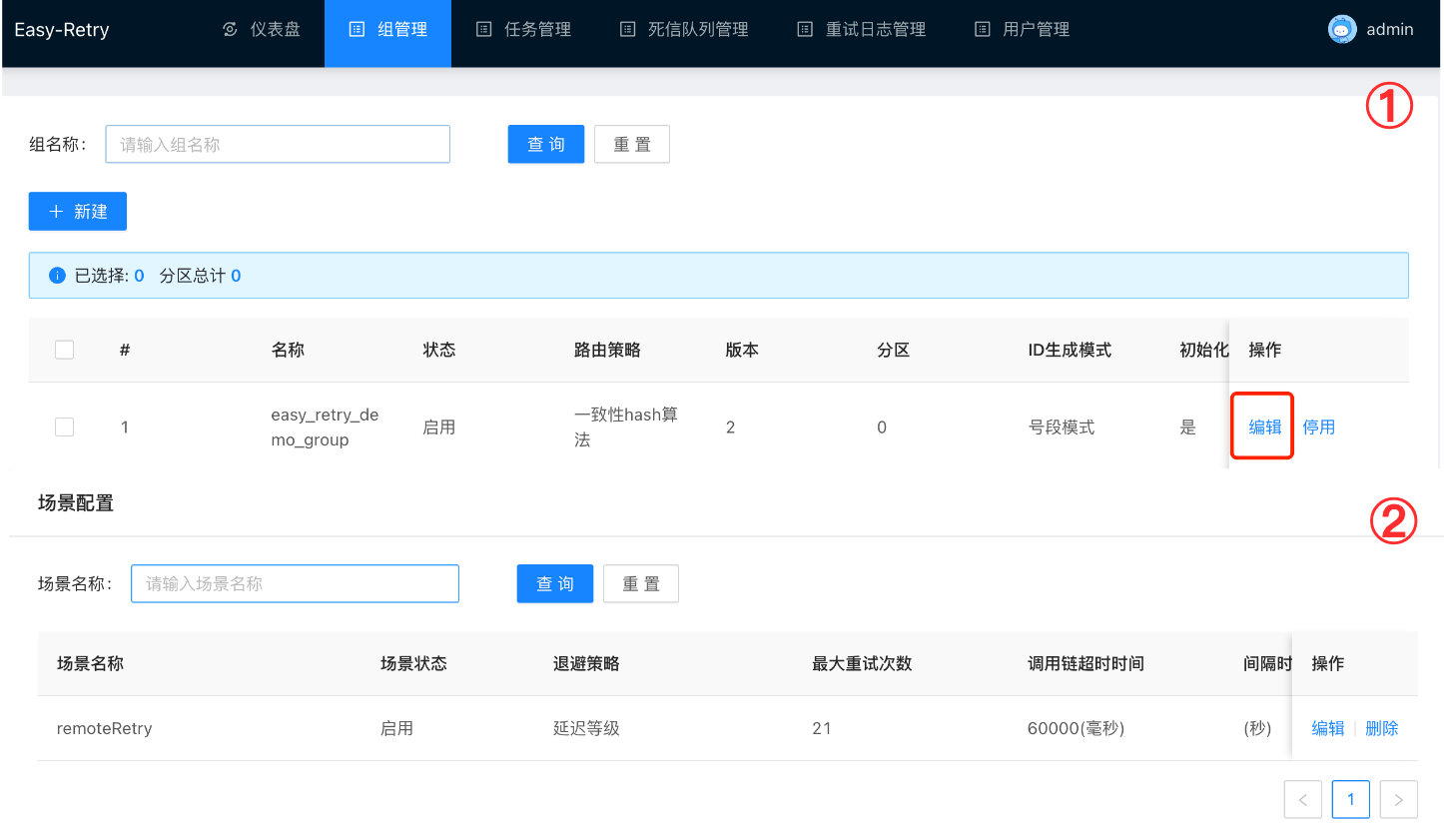Go to 重试日志管理 section
Image resolution: width=1444 pixels, height=837 pixels.
click(862, 29)
